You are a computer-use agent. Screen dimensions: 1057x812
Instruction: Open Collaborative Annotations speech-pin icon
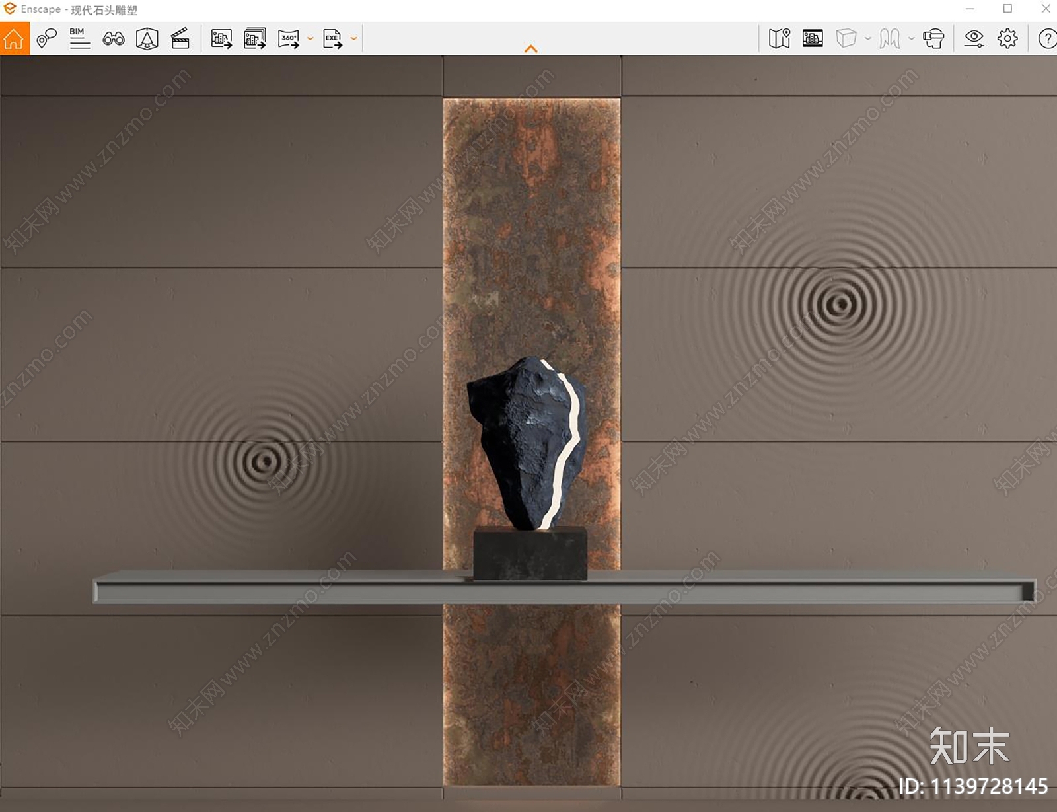pos(46,38)
